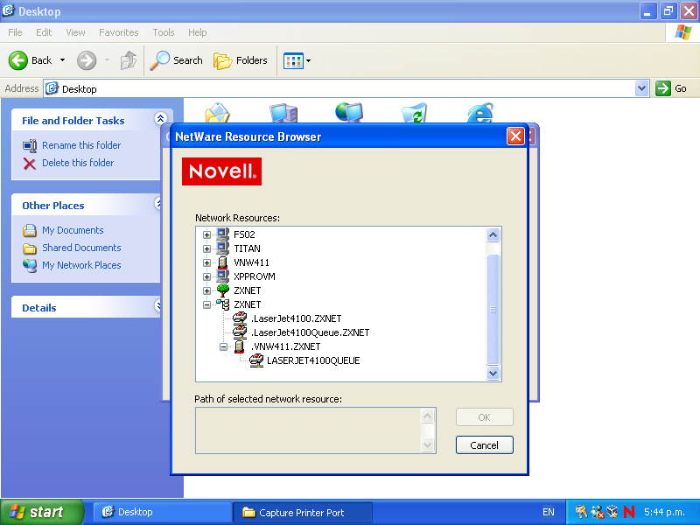Click the VNW411 NetWare server icon
Image resolution: width=700 pixels, height=525 pixels.
222,262
